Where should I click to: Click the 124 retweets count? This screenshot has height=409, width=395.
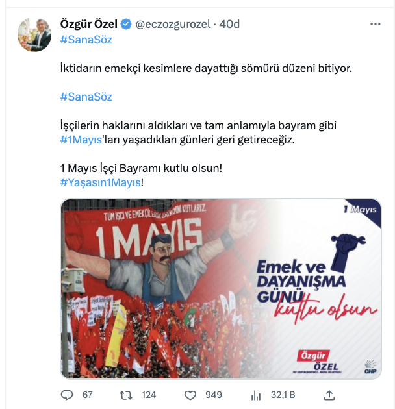tap(149, 395)
